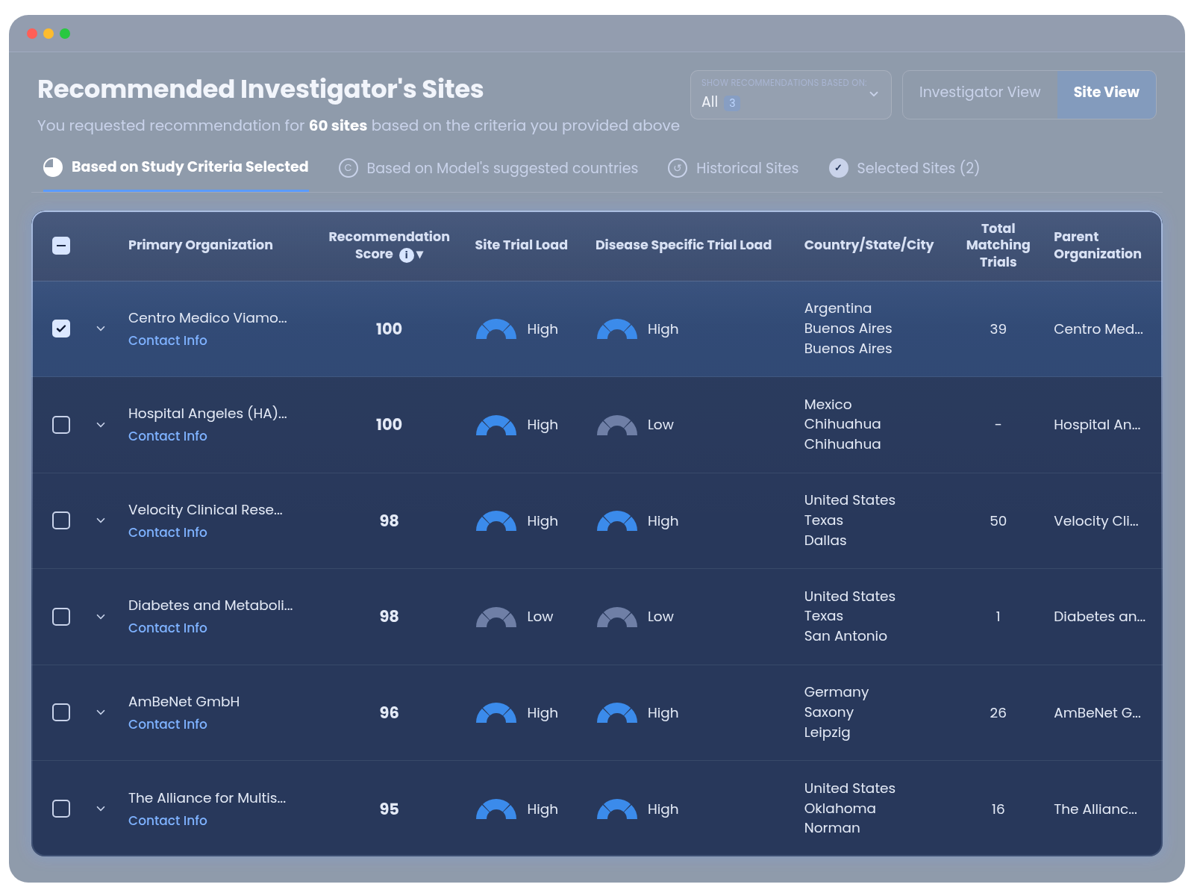The image size is (1194, 896).
Task: Open the Show Recommendations Based On dropdown
Action: pyautogui.click(x=790, y=95)
